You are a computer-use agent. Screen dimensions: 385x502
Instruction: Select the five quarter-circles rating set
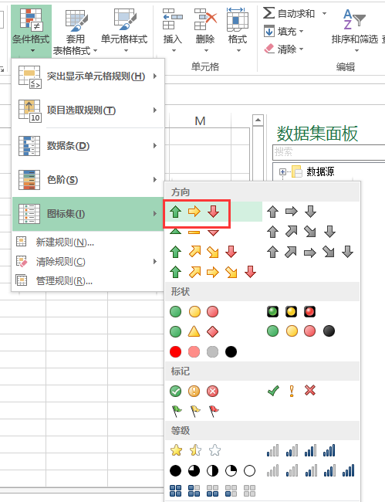[213, 470]
